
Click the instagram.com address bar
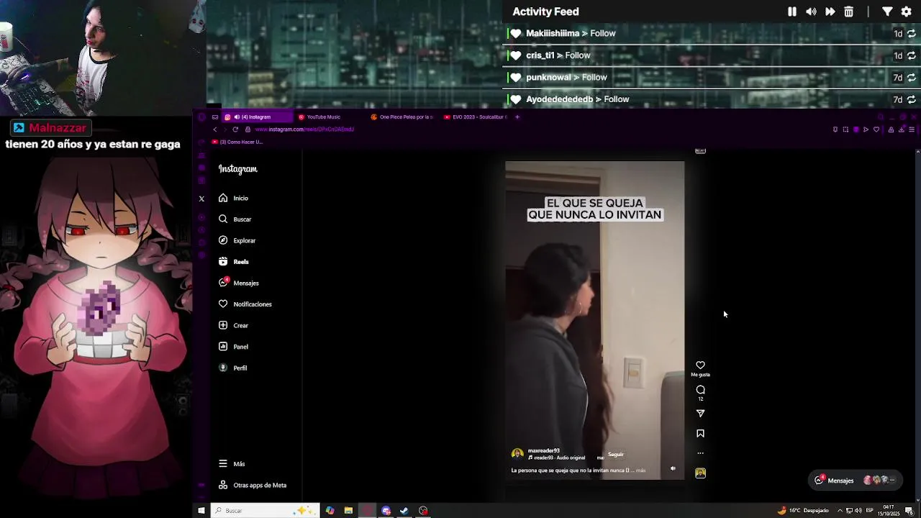304,129
